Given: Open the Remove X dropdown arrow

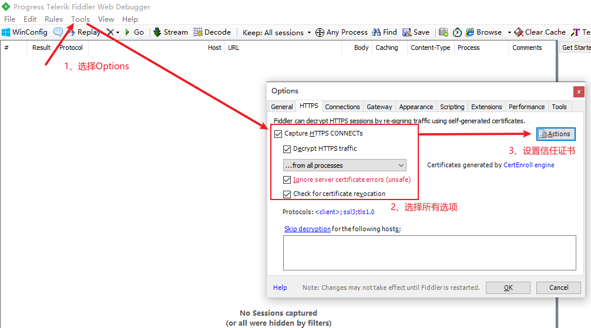Looking at the screenshot, I should [117, 33].
